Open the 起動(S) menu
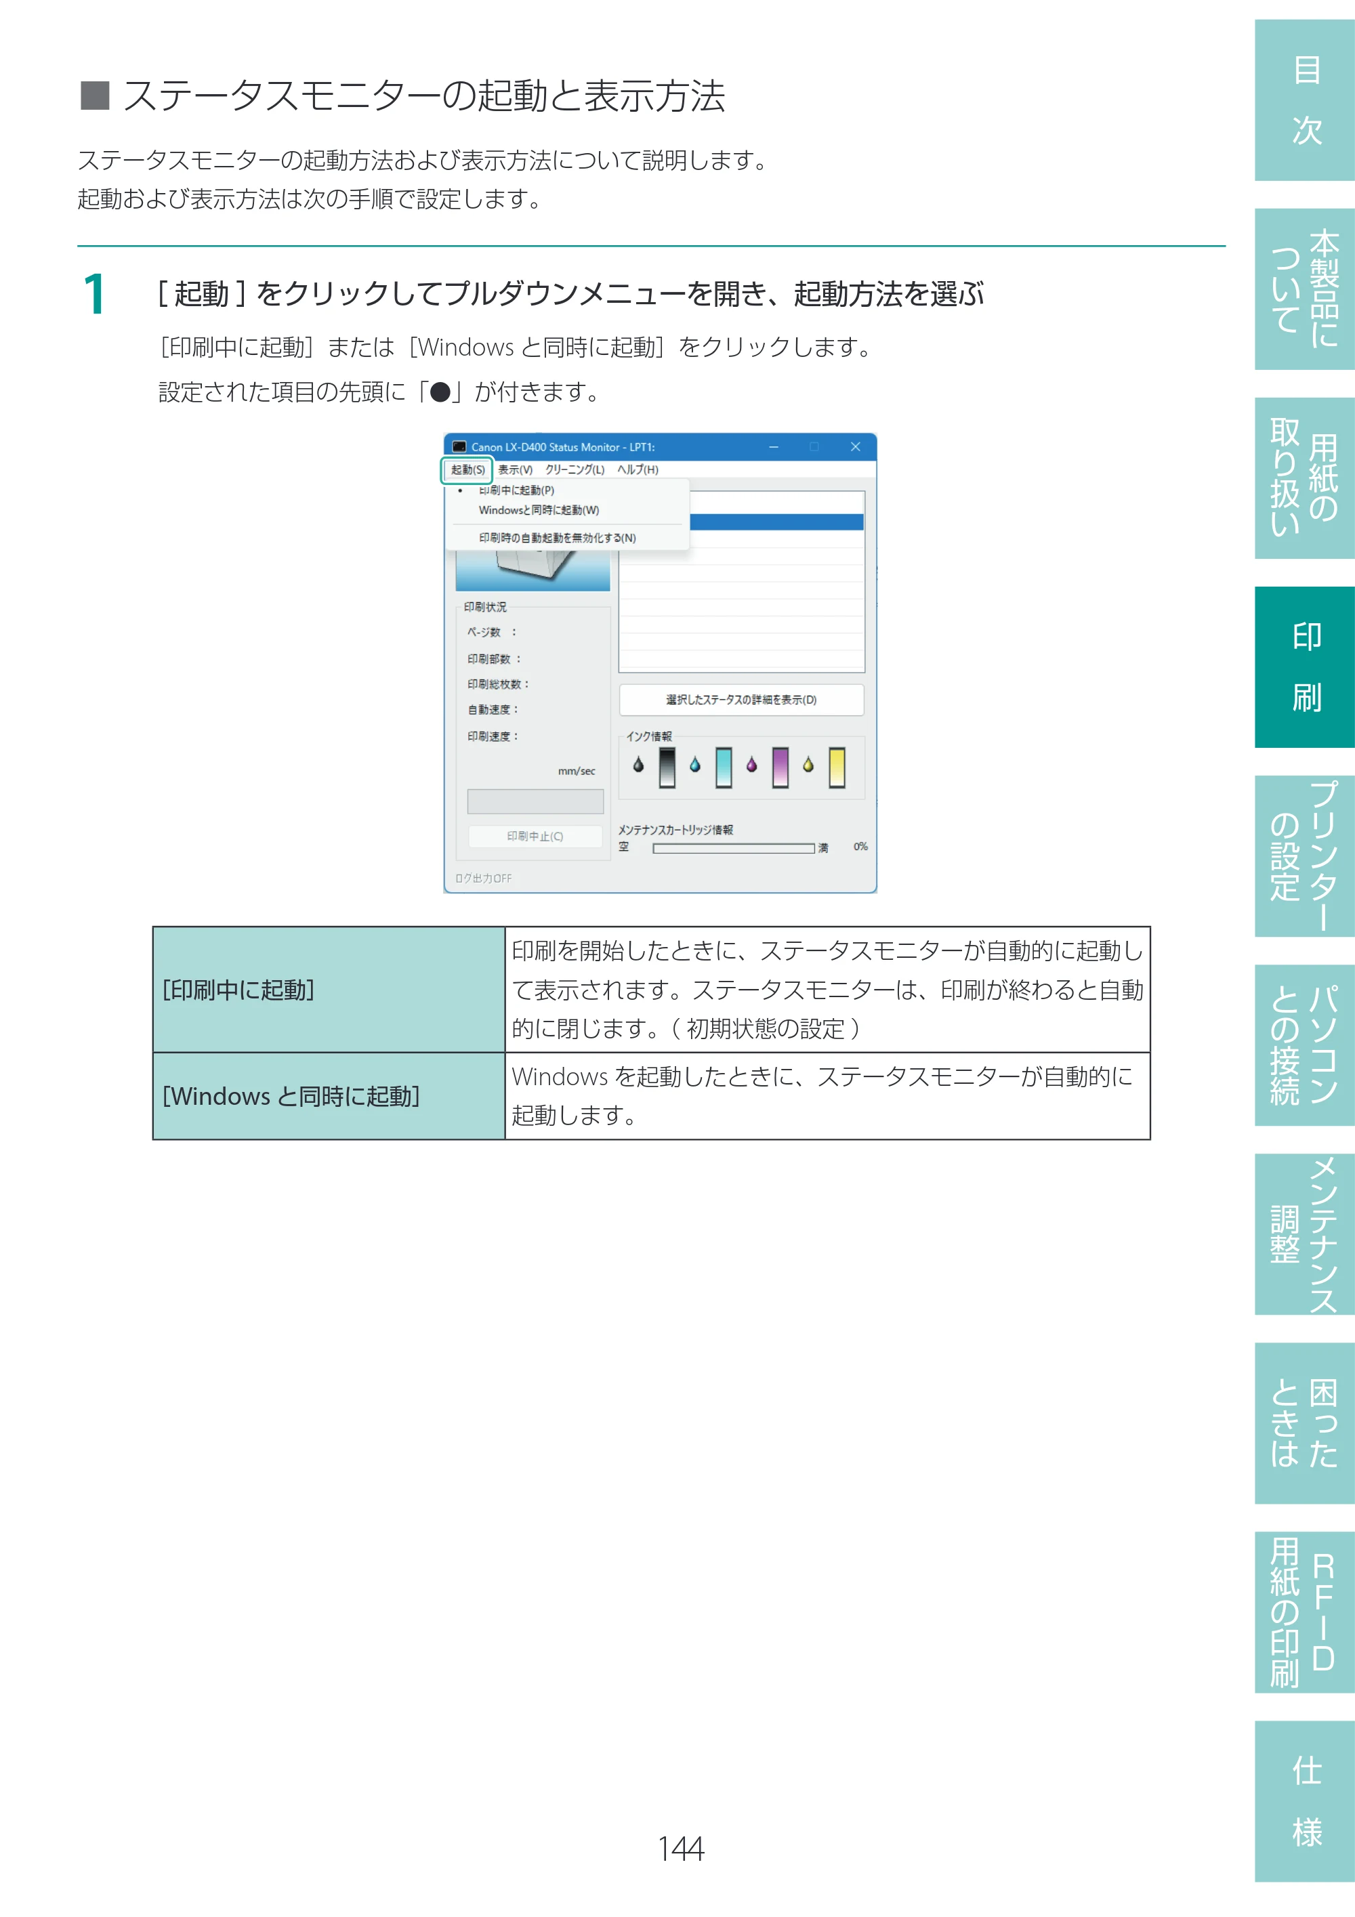The height and width of the screenshot is (1917, 1355). (467, 470)
